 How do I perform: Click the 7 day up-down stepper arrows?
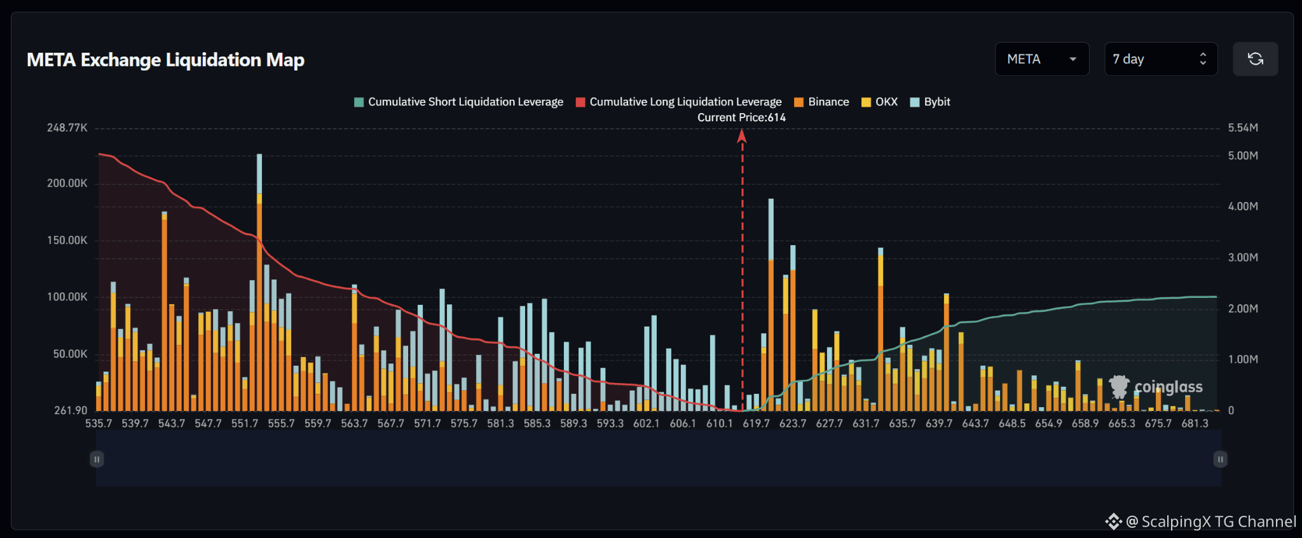click(1203, 59)
